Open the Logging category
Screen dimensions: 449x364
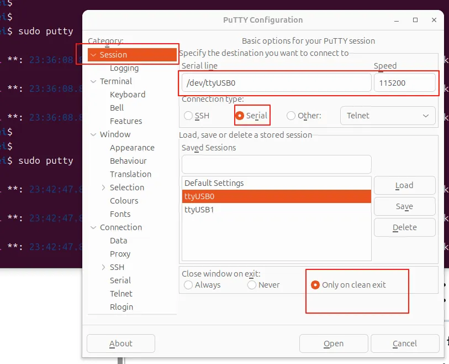click(x=124, y=68)
